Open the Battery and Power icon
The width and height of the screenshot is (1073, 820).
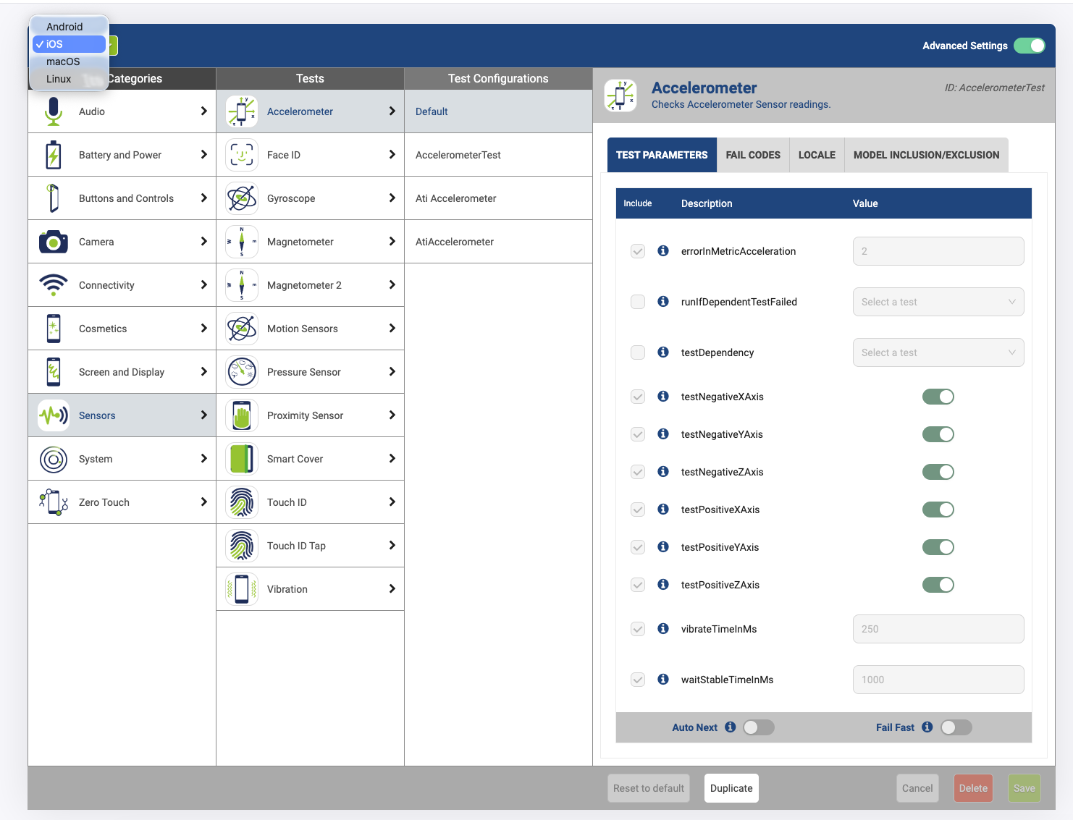tap(53, 155)
